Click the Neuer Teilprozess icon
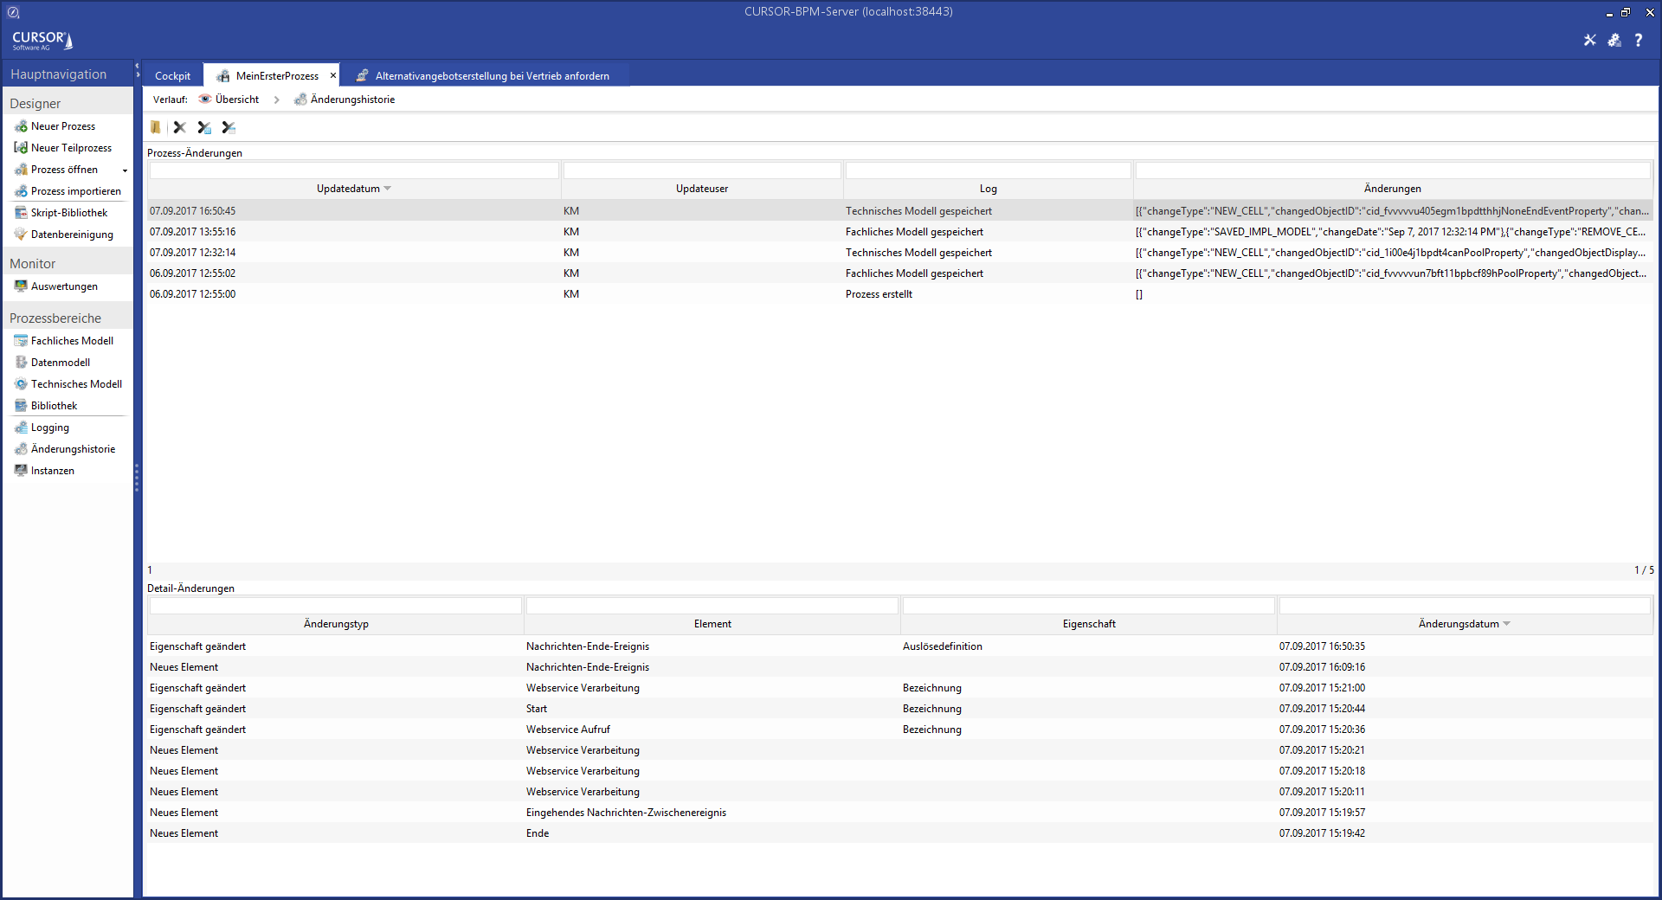Viewport: 1662px width, 900px height. tap(21, 148)
